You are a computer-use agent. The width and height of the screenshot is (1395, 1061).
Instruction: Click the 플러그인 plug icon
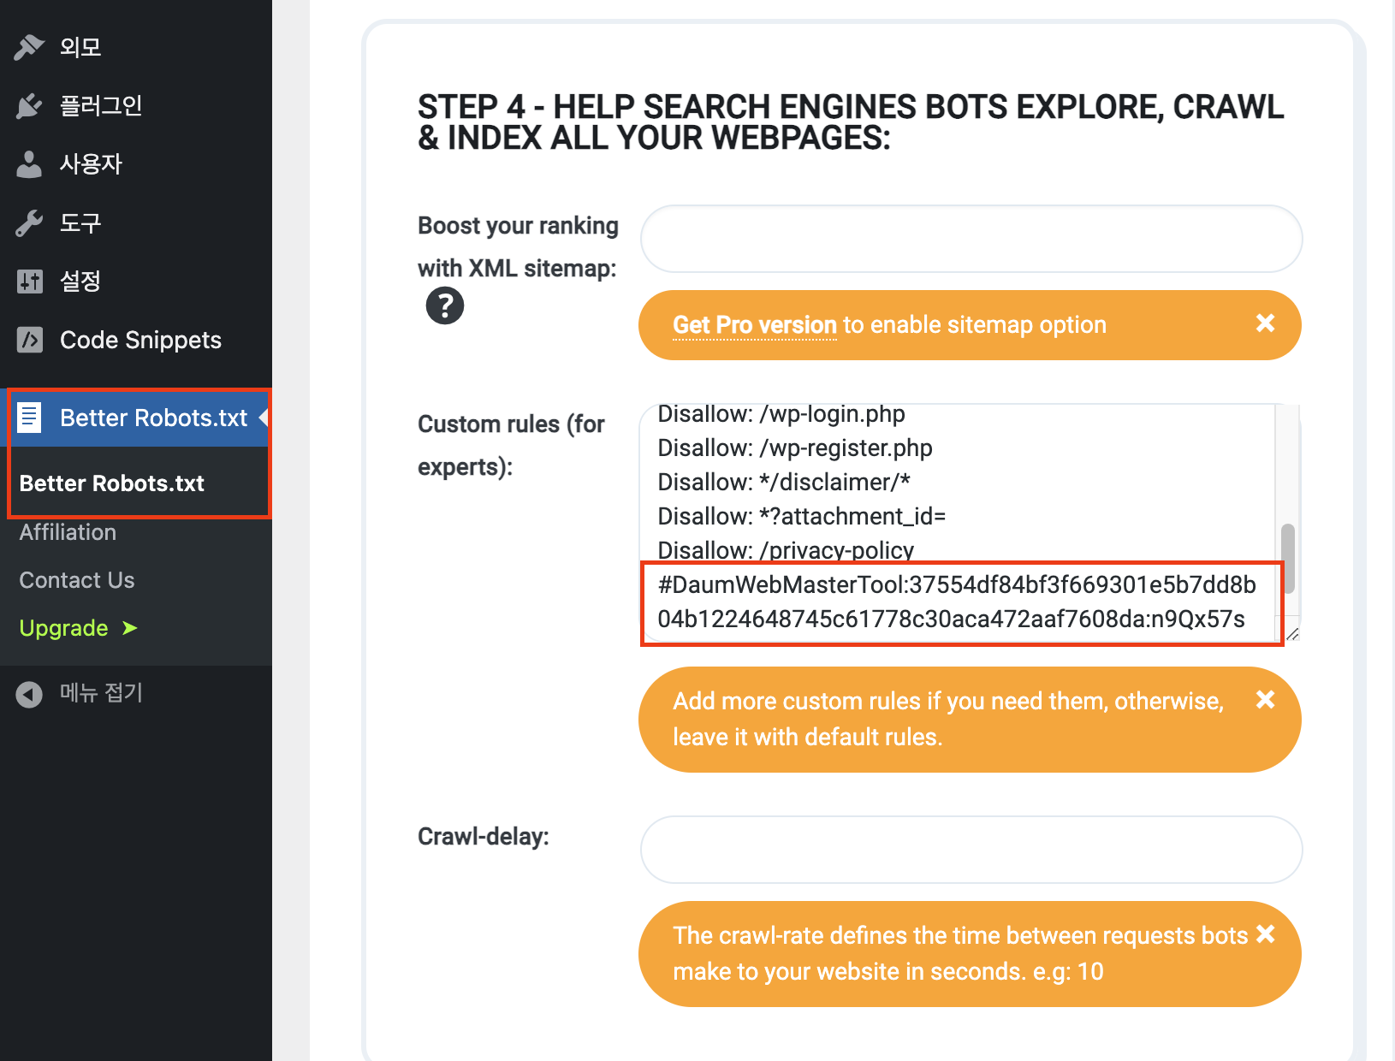pos(29,106)
